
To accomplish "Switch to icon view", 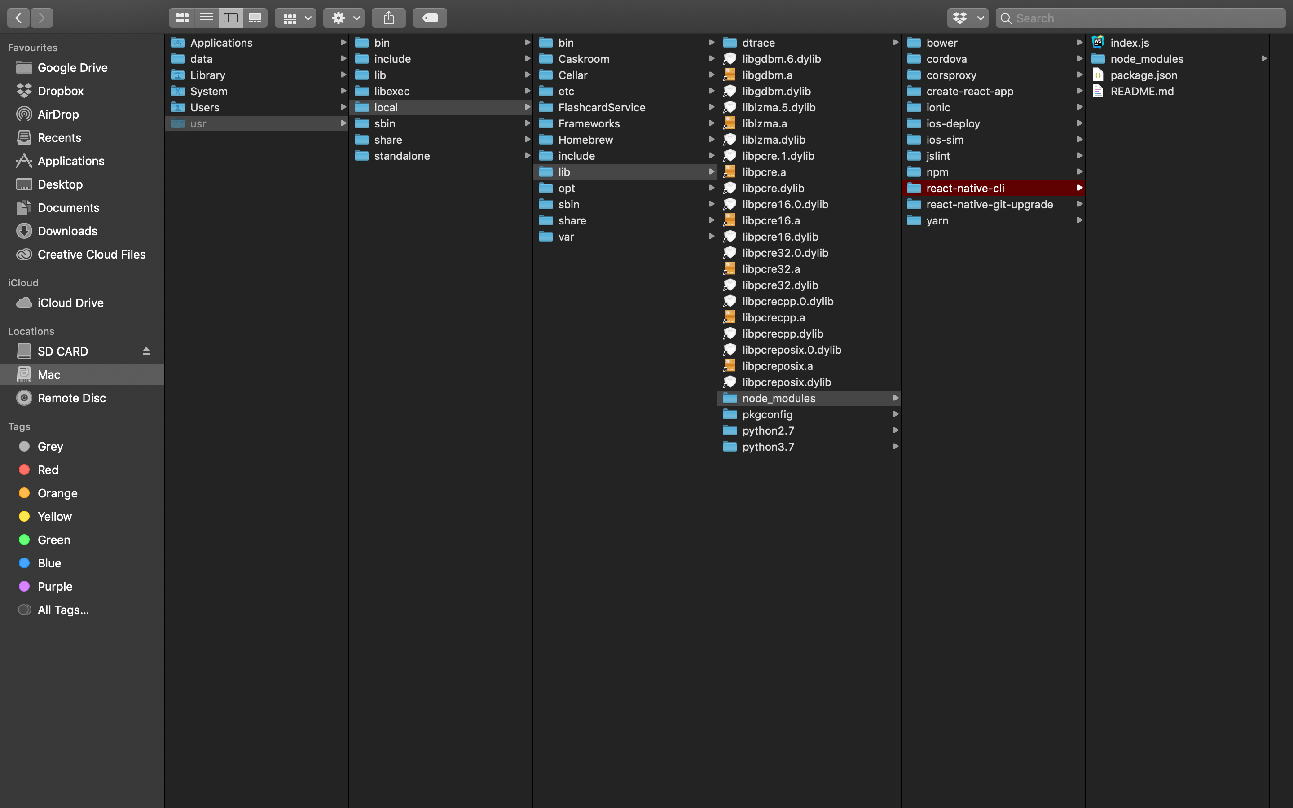I will tap(181, 18).
